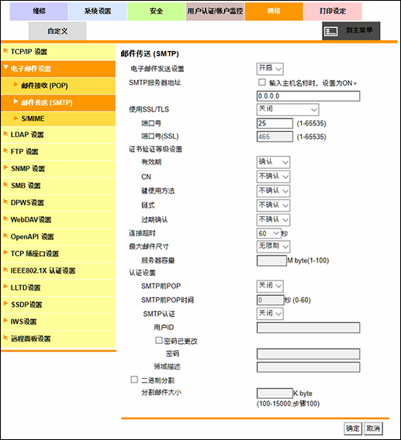Click the 服务器容量 M byte field

271,260
